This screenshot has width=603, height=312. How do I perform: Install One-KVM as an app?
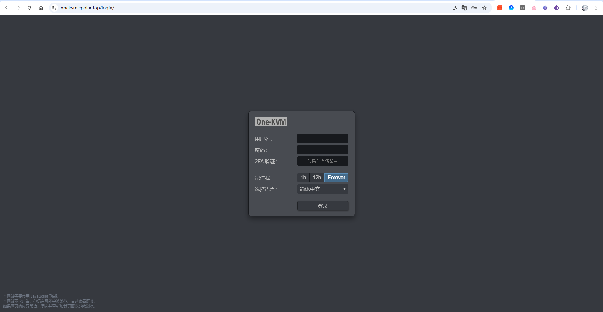[454, 8]
